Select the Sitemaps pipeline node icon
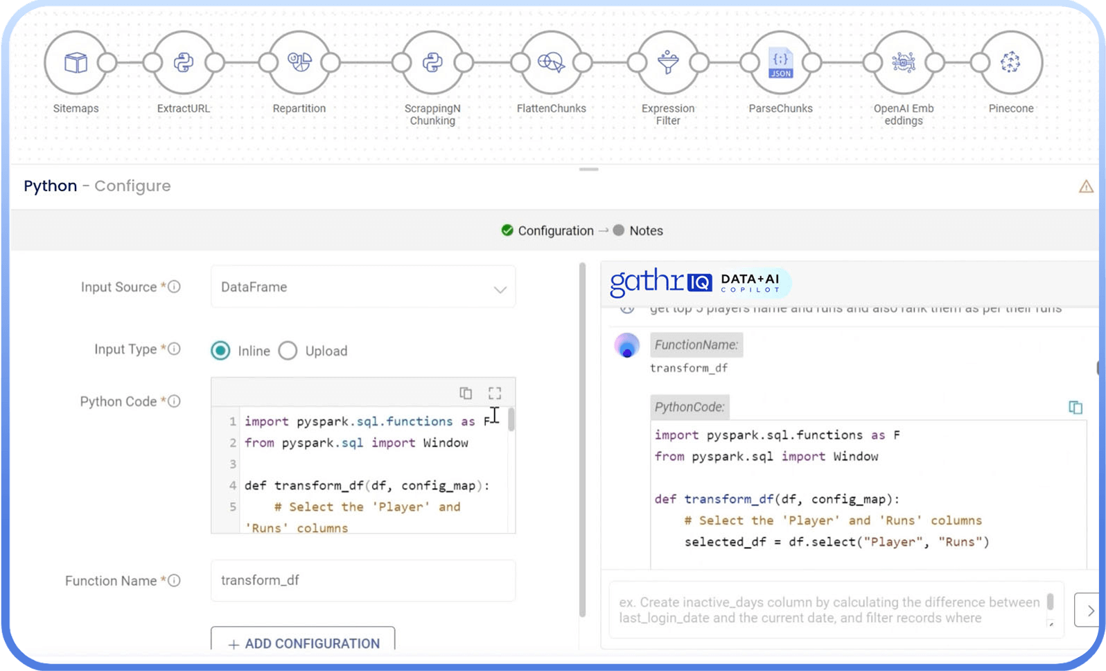 click(x=76, y=63)
